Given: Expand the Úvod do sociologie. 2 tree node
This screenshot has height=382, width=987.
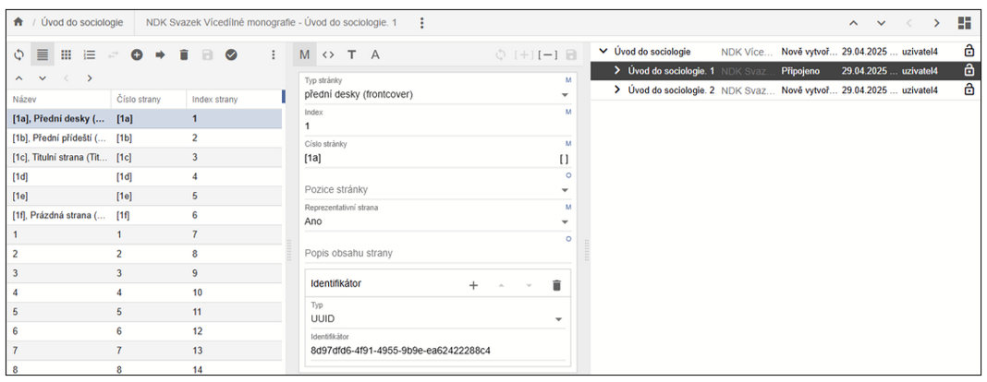Looking at the screenshot, I should point(617,90).
